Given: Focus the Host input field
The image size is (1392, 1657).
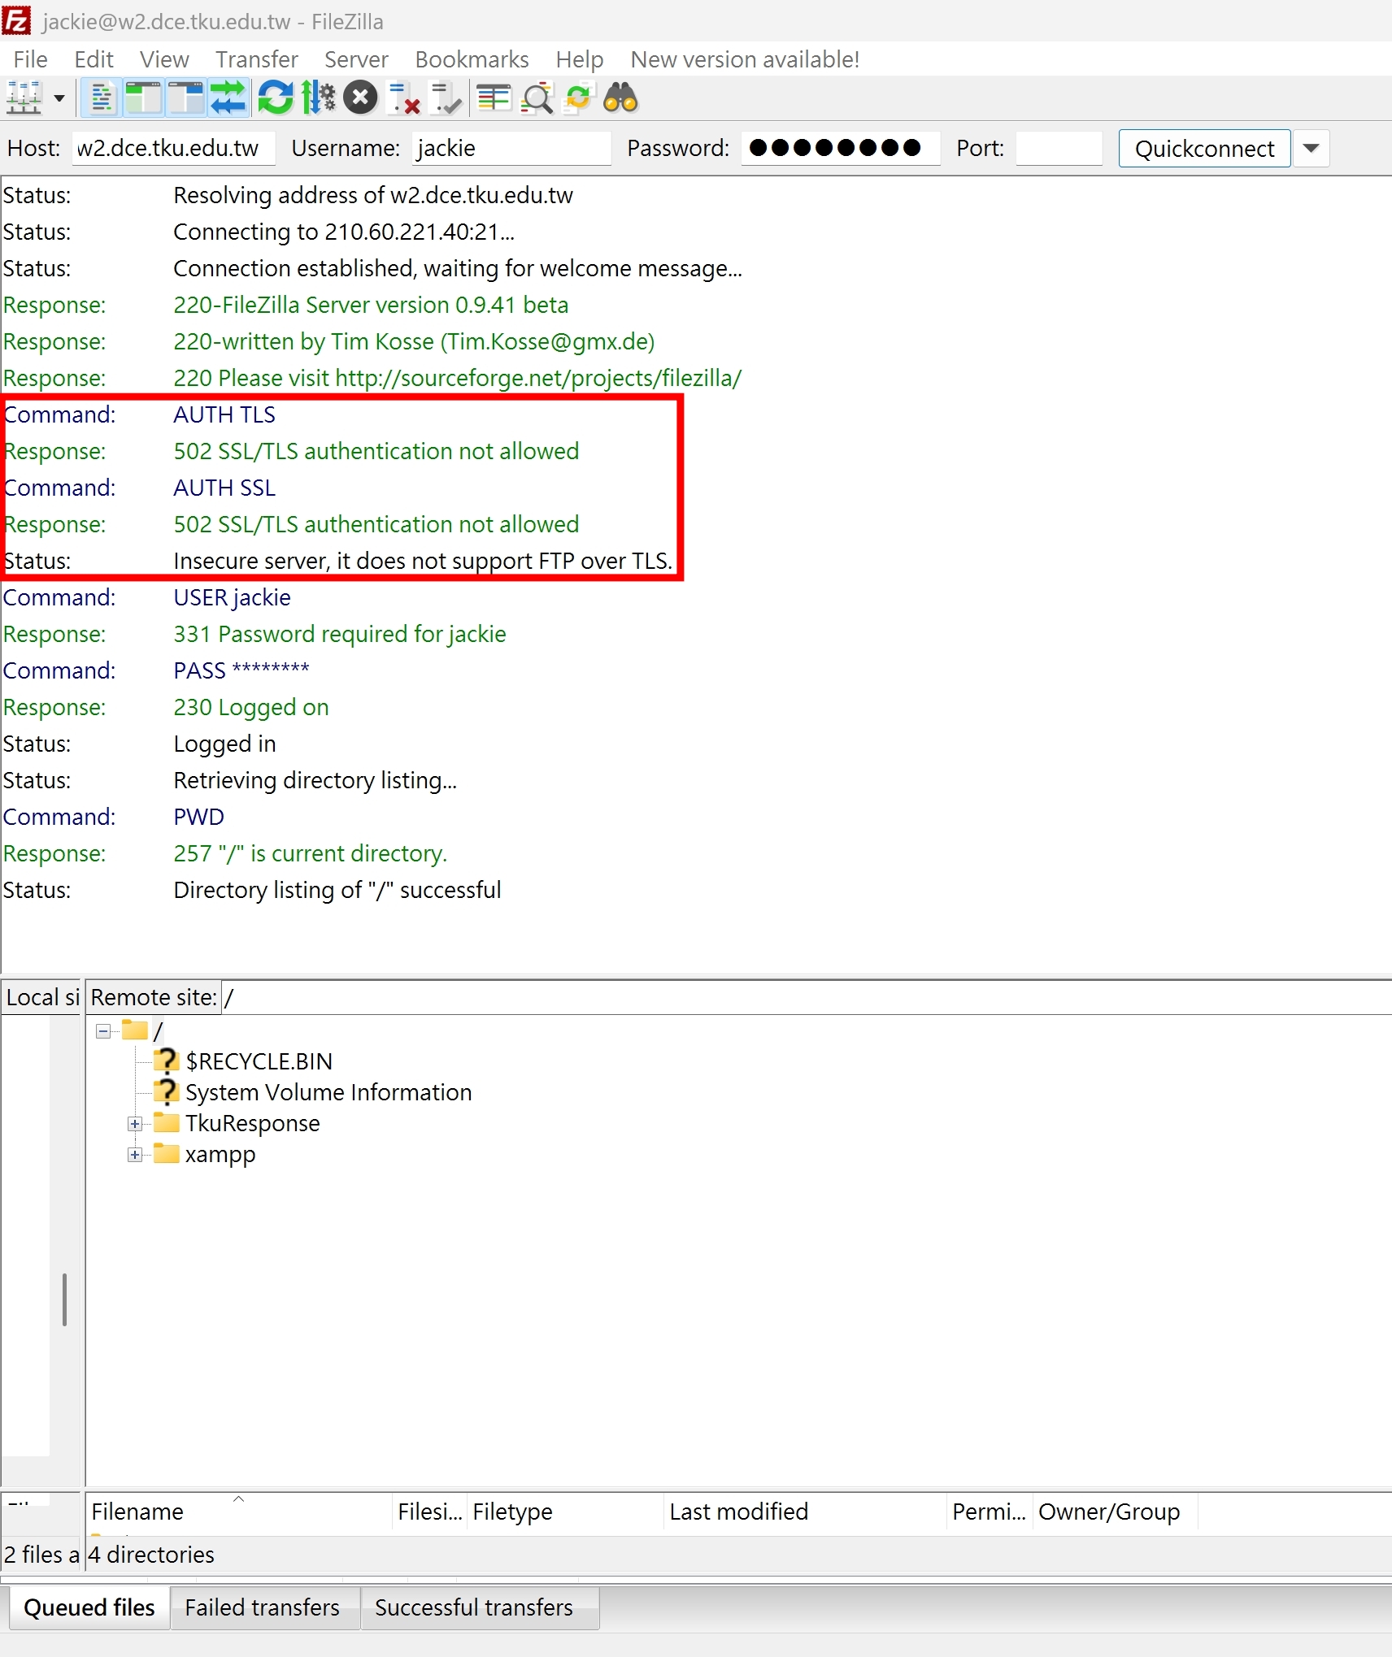Looking at the screenshot, I should (x=173, y=148).
